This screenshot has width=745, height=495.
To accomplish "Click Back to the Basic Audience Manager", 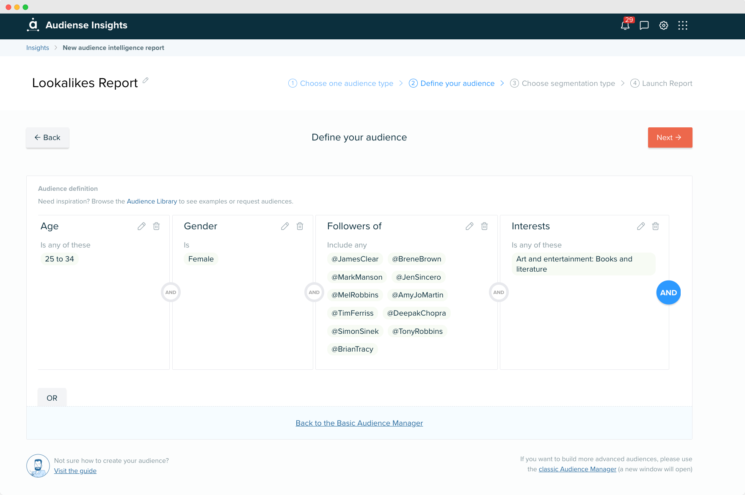I will coord(359,423).
